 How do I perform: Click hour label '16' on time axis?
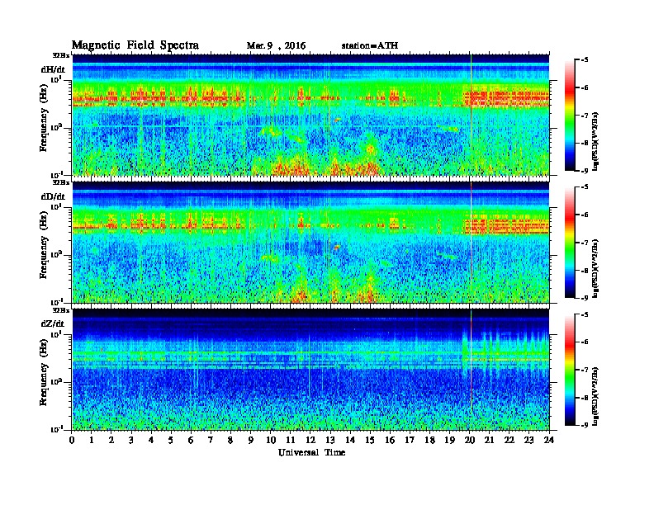pyautogui.click(x=390, y=441)
